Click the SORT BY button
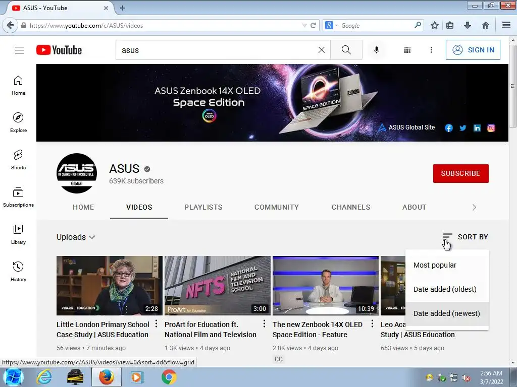517x387 pixels. 466,237
